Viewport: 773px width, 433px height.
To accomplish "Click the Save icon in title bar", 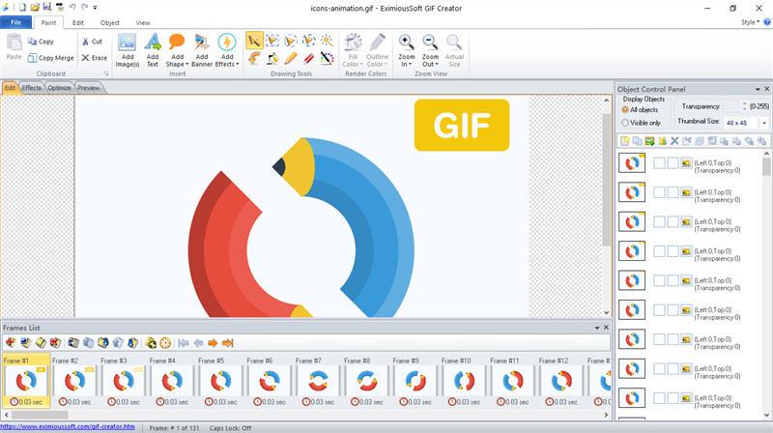I will pyautogui.click(x=47, y=7).
